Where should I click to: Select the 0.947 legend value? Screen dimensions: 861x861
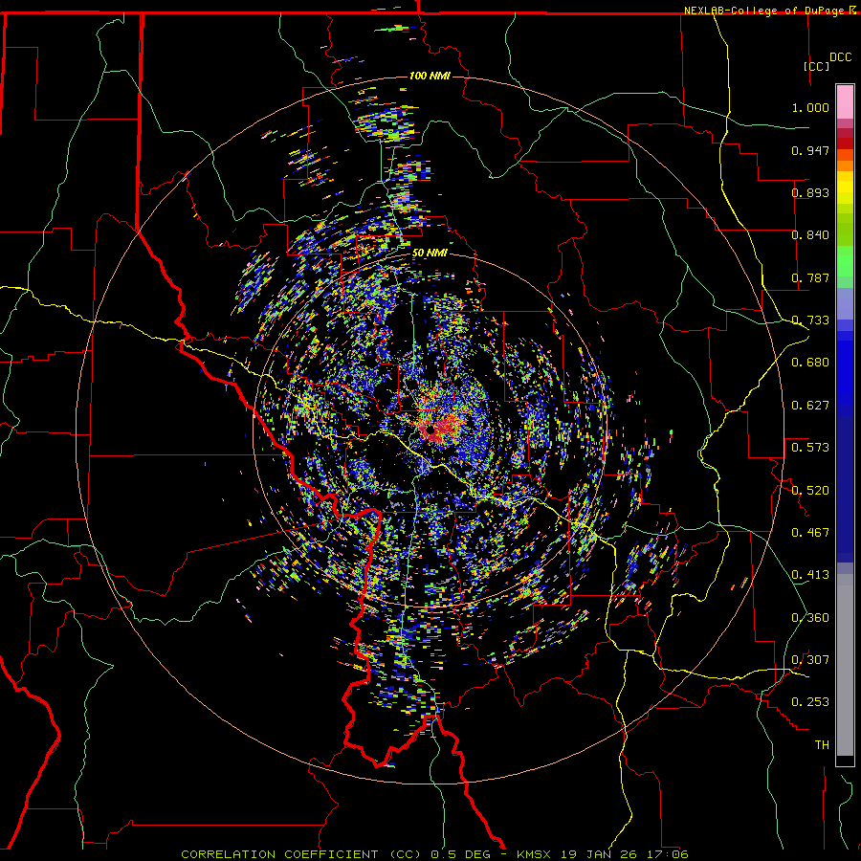810,150
